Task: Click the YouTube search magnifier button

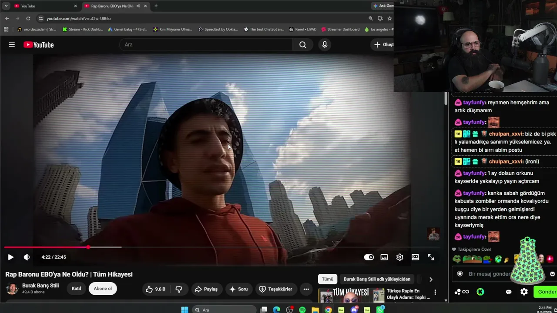Action: (x=303, y=45)
